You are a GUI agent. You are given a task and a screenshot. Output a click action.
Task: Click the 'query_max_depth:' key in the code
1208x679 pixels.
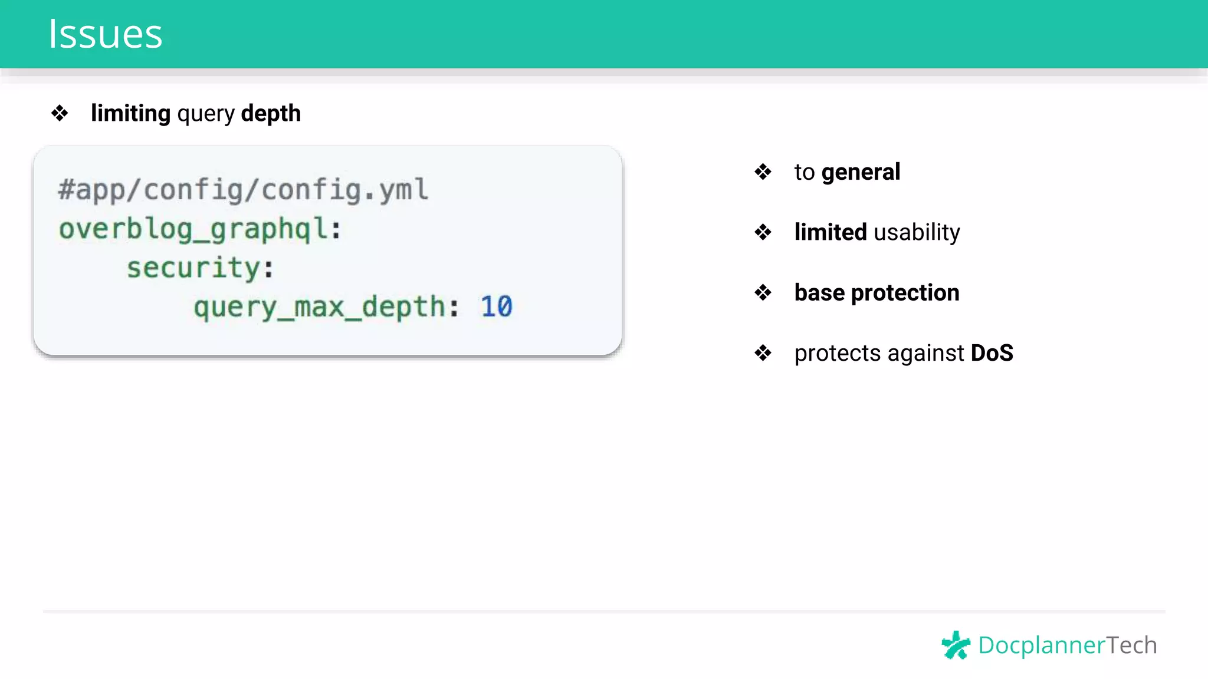click(326, 307)
